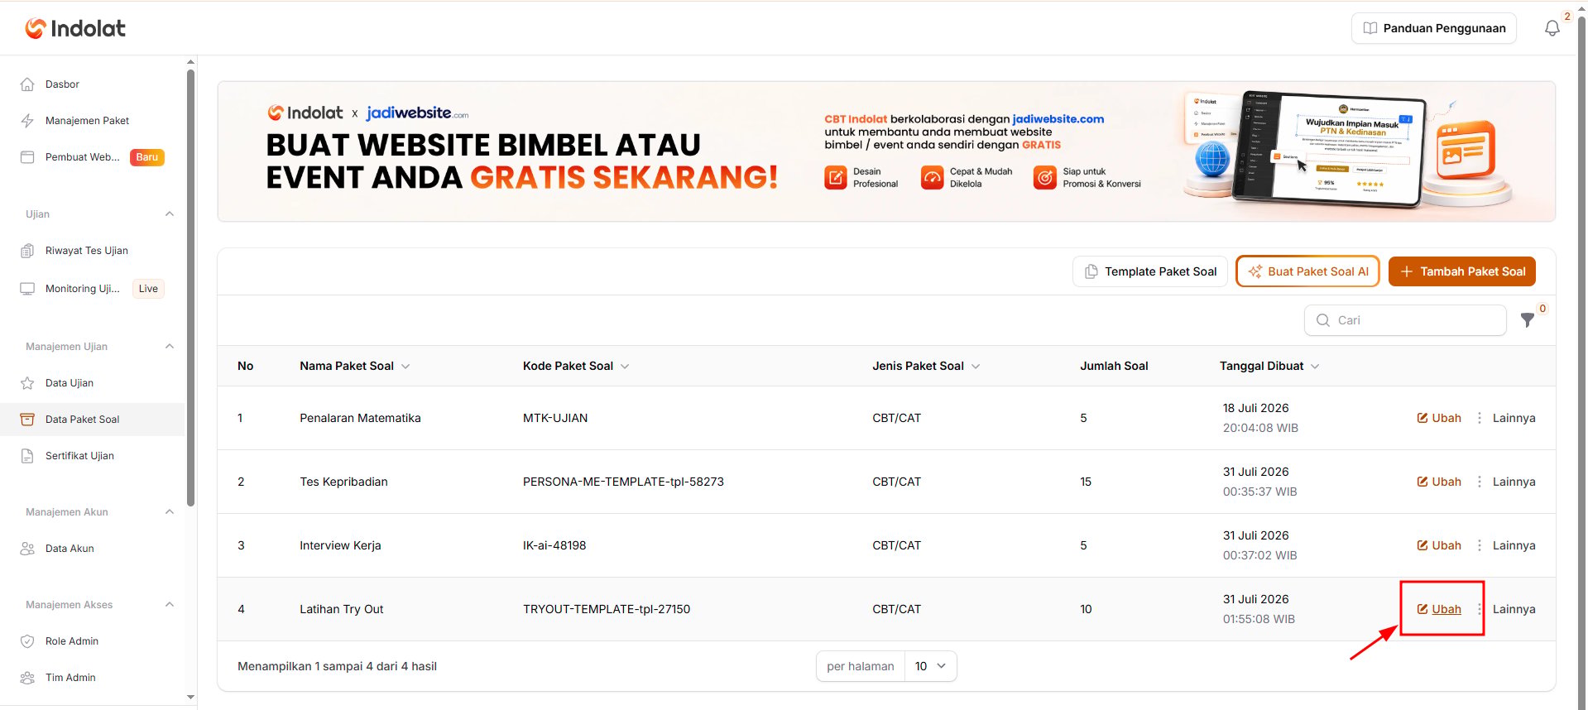Click the Monitoring Ujian monitor icon

27,289
